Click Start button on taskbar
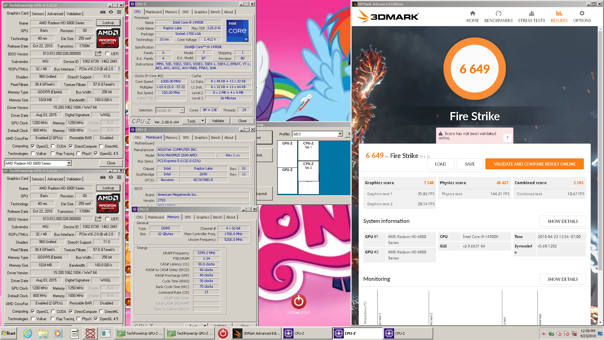Viewport: 604px width, 340px height. click(8, 333)
